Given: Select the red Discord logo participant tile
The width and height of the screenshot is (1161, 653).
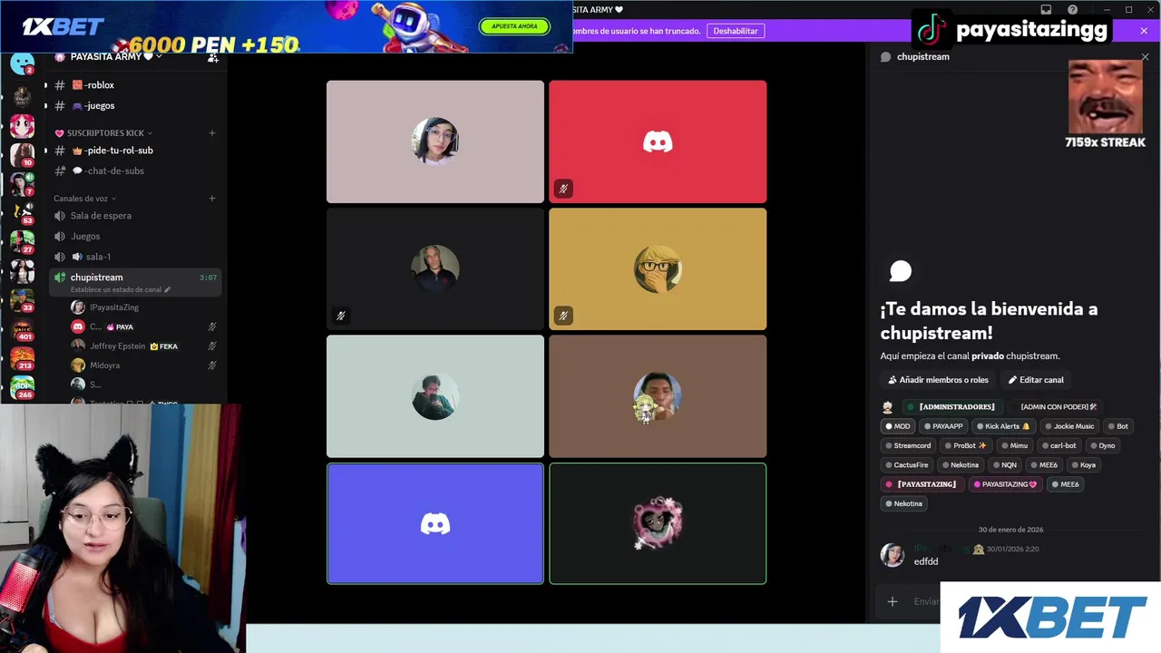Looking at the screenshot, I should (658, 141).
